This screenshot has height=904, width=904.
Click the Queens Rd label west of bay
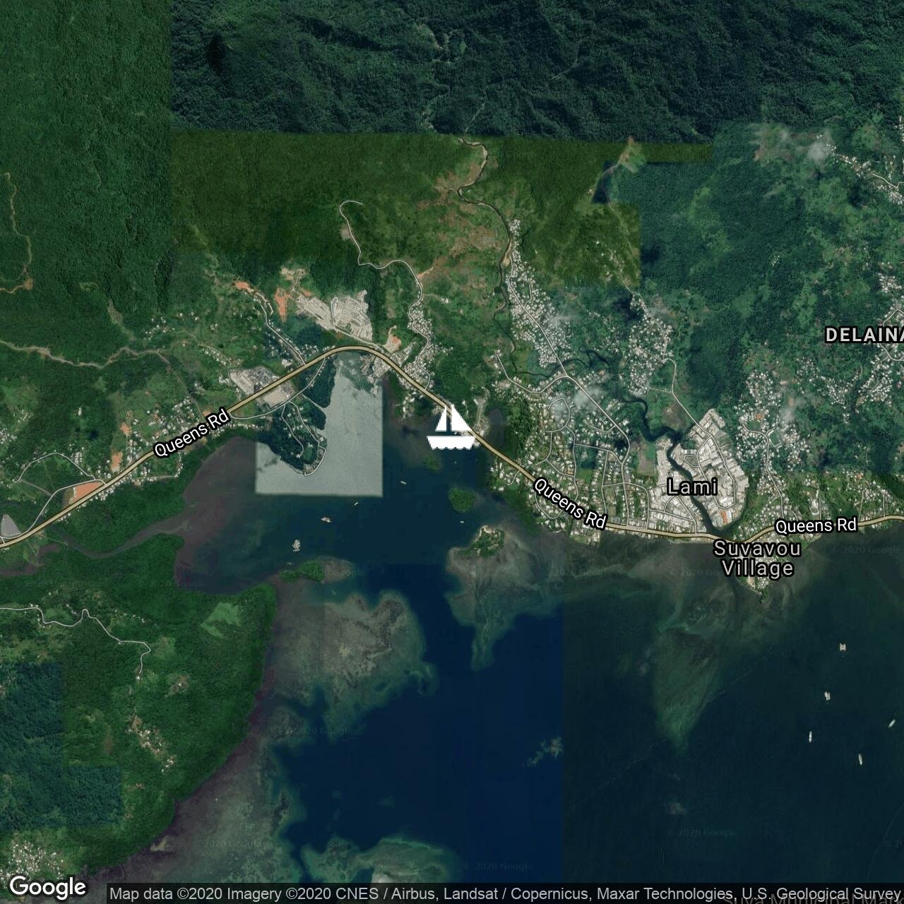coord(192,434)
